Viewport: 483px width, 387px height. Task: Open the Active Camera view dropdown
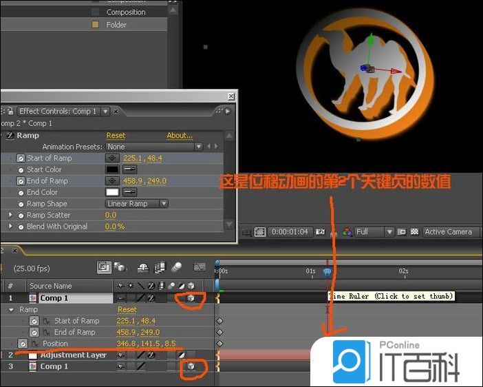[451, 231]
